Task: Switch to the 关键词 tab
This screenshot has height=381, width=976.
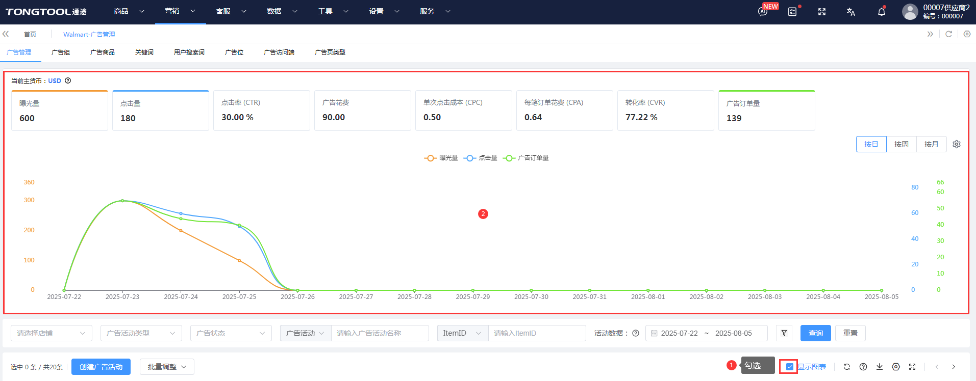Action: tap(144, 52)
